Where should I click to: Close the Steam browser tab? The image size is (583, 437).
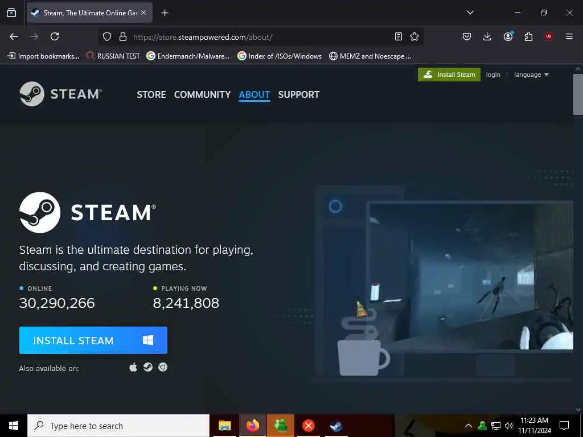click(x=143, y=13)
